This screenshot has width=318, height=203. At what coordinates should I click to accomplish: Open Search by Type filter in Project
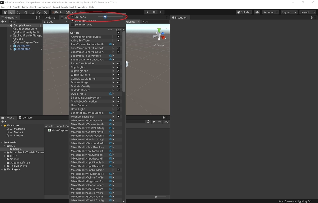tap(148, 122)
